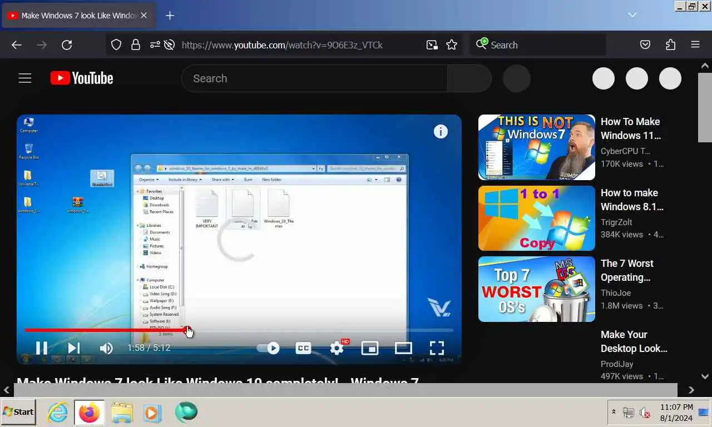The height and width of the screenshot is (427, 712).
Task: Select the Make Windows 7 look Like tab
Action: point(78,16)
